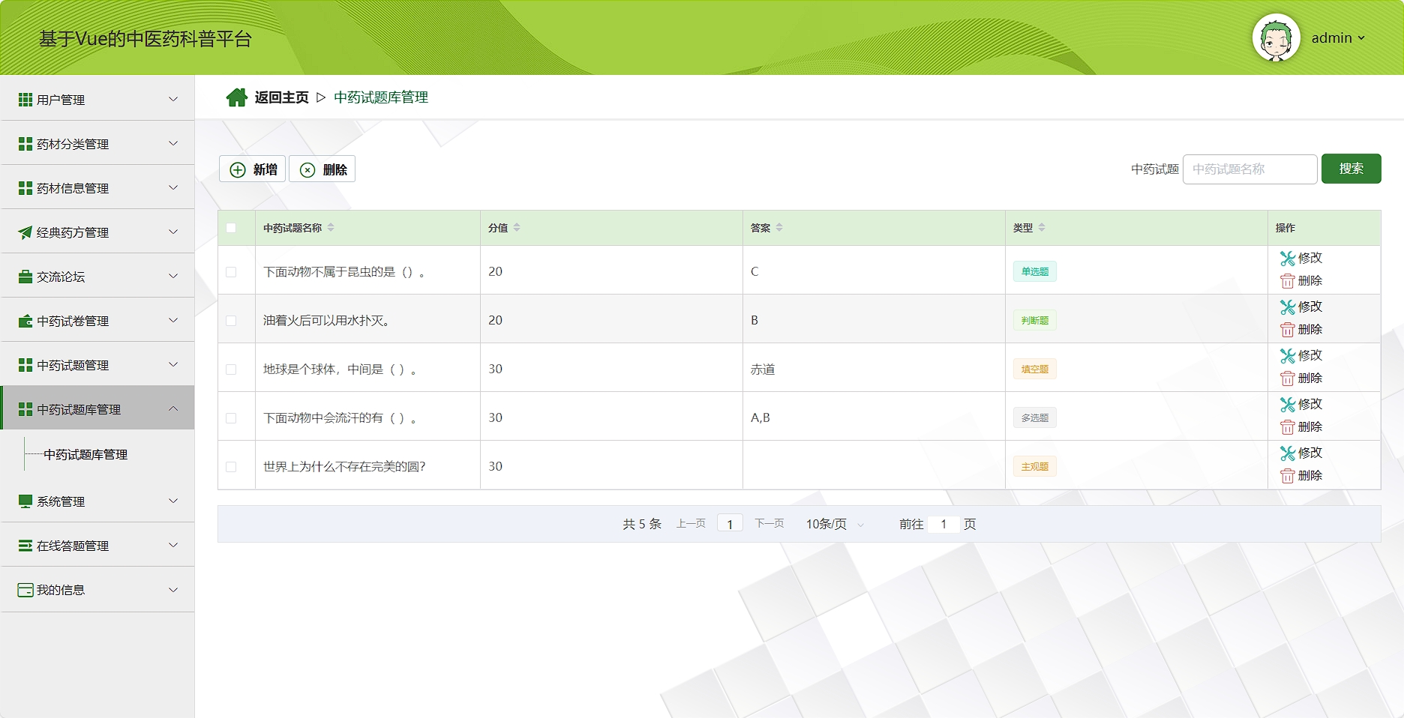This screenshot has width=1404, height=718.
Task: Click the trash icon in the 昆虫 question row
Action: pyautogui.click(x=1288, y=281)
